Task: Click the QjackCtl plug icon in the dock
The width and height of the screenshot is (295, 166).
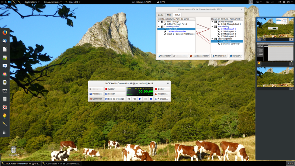Action: point(5,124)
